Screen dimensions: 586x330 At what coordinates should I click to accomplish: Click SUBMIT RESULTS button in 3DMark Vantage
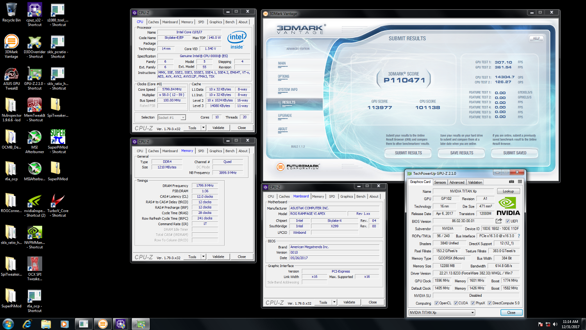(408, 153)
